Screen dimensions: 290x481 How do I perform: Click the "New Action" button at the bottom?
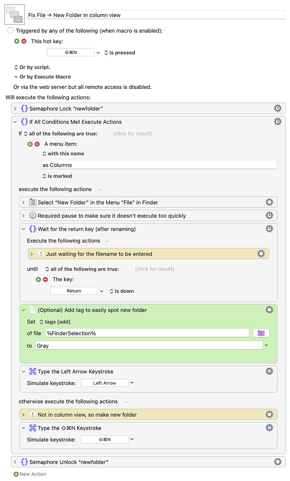29,473
